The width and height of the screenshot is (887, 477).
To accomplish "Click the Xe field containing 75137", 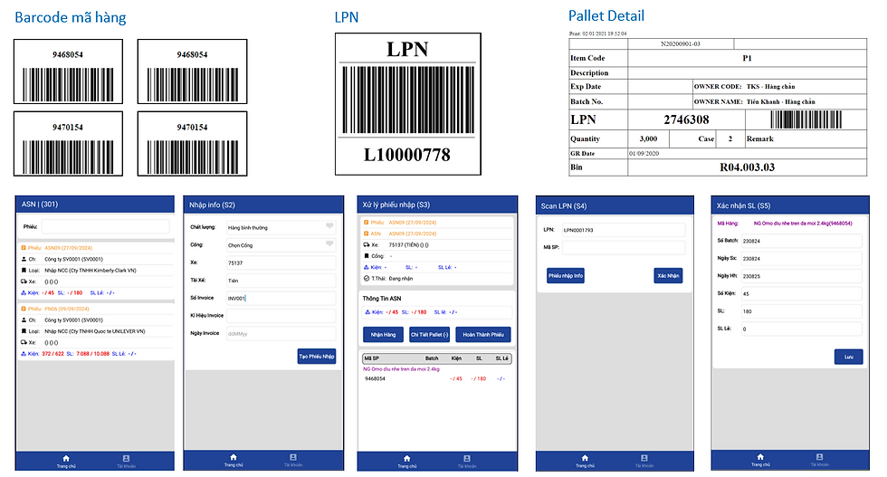I will [x=281, y=262].
